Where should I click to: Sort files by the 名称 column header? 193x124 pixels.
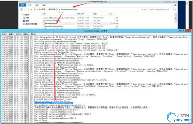click(44, 14)
